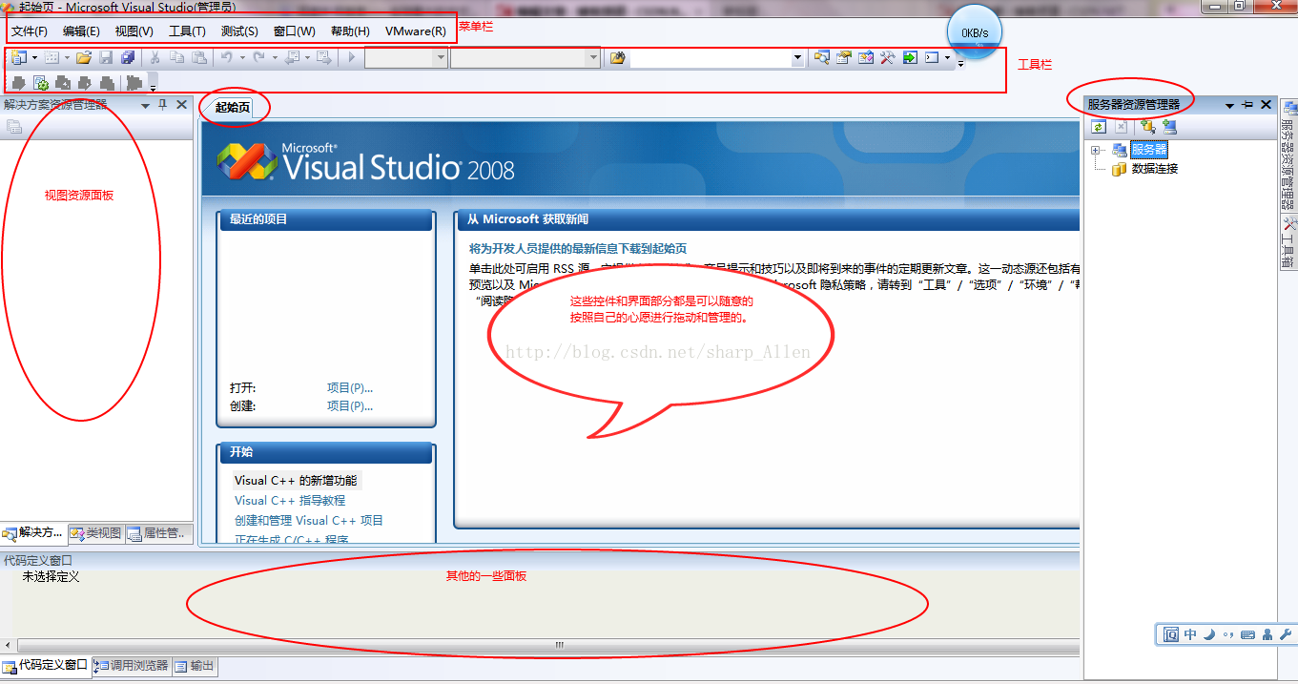Refresh the Server Explorer (服务器资源管理器) tree

coord(1099,126)
